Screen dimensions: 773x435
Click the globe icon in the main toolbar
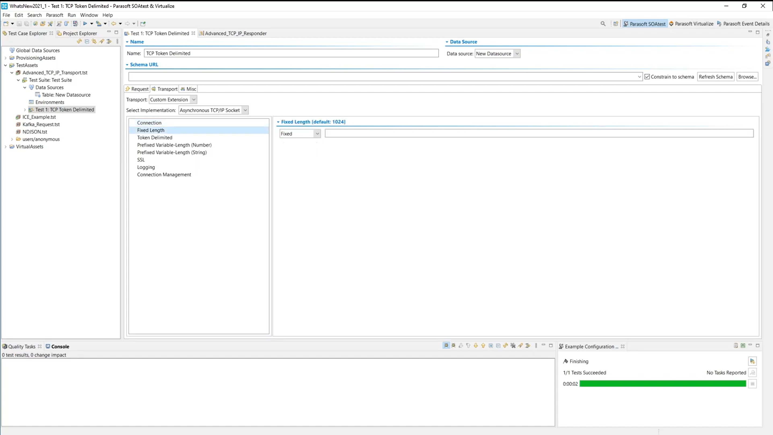coord(35,23)
